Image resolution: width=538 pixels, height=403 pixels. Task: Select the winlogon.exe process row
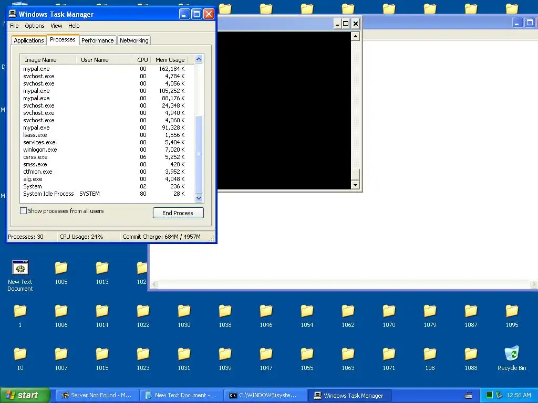pyautogui.click(x=107, y=150)
